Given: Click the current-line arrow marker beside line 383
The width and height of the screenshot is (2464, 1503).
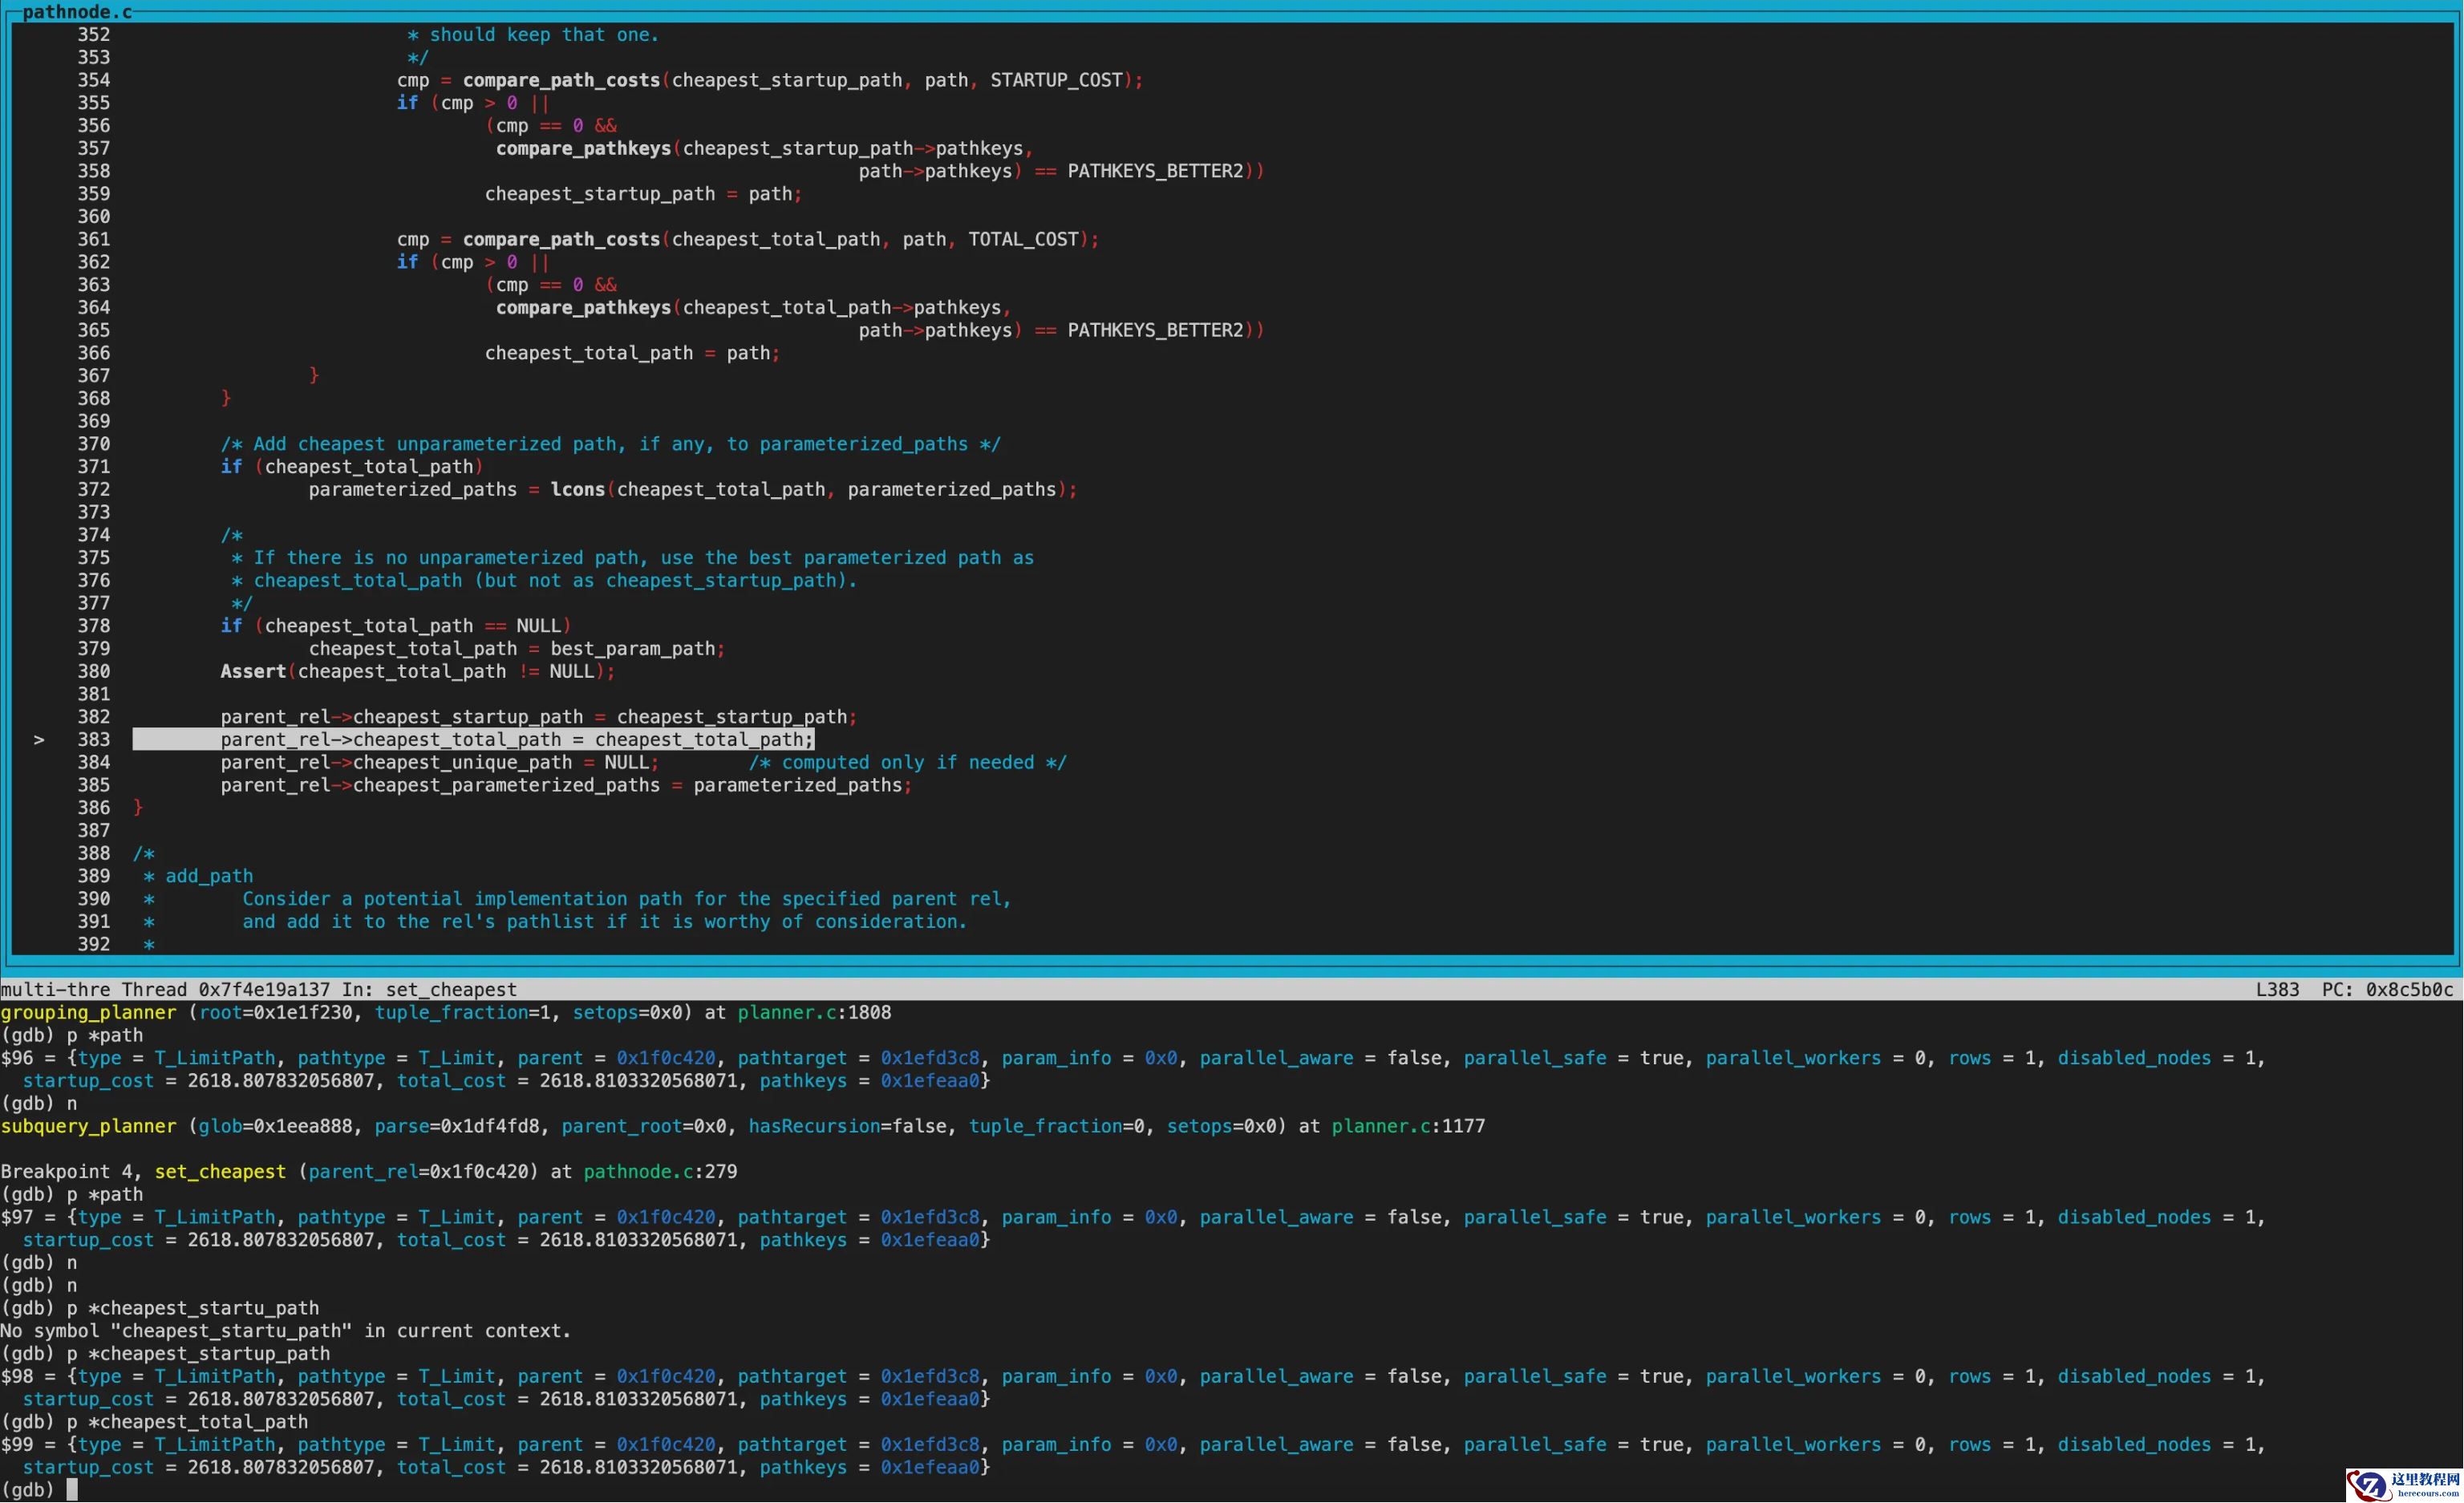Looking at the screenshot, I should point(39,740).
